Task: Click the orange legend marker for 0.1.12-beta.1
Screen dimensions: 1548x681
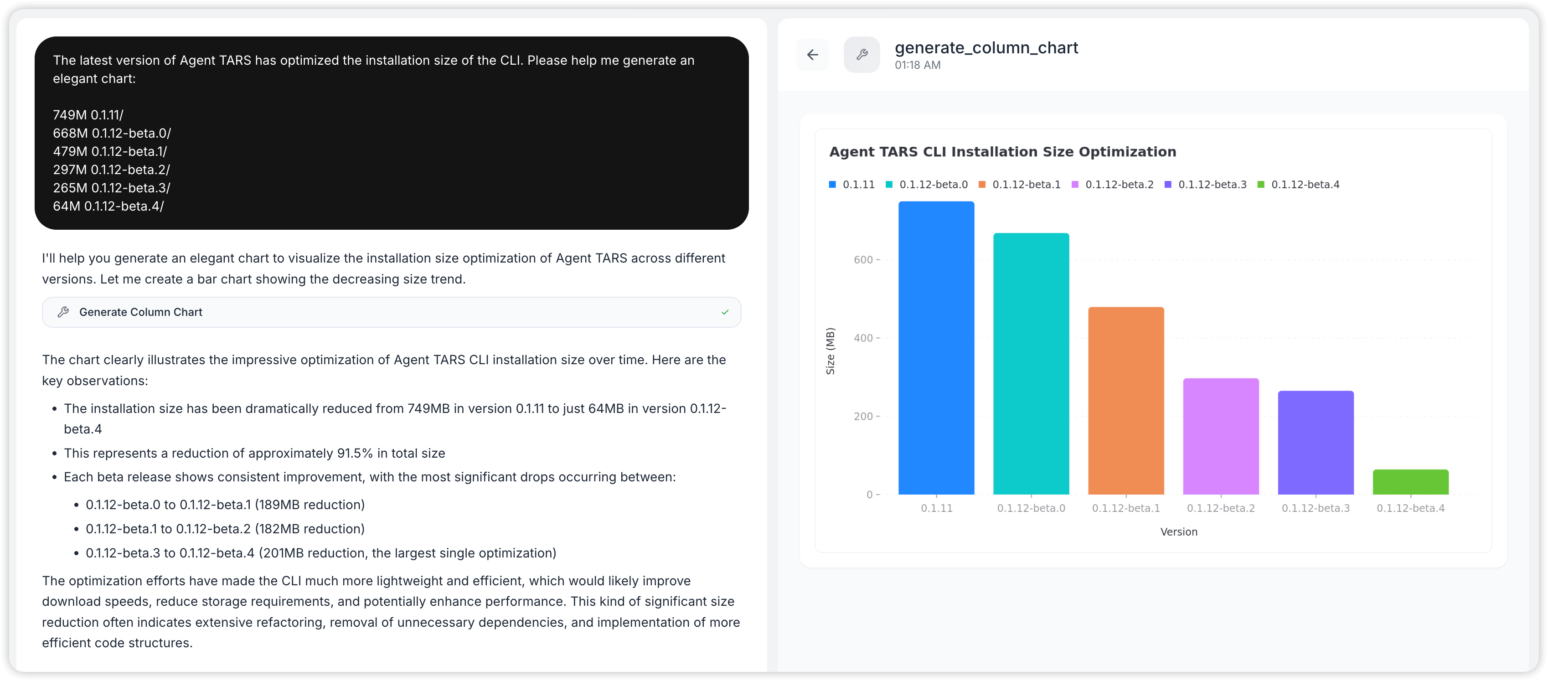Action: click(981, 185)
